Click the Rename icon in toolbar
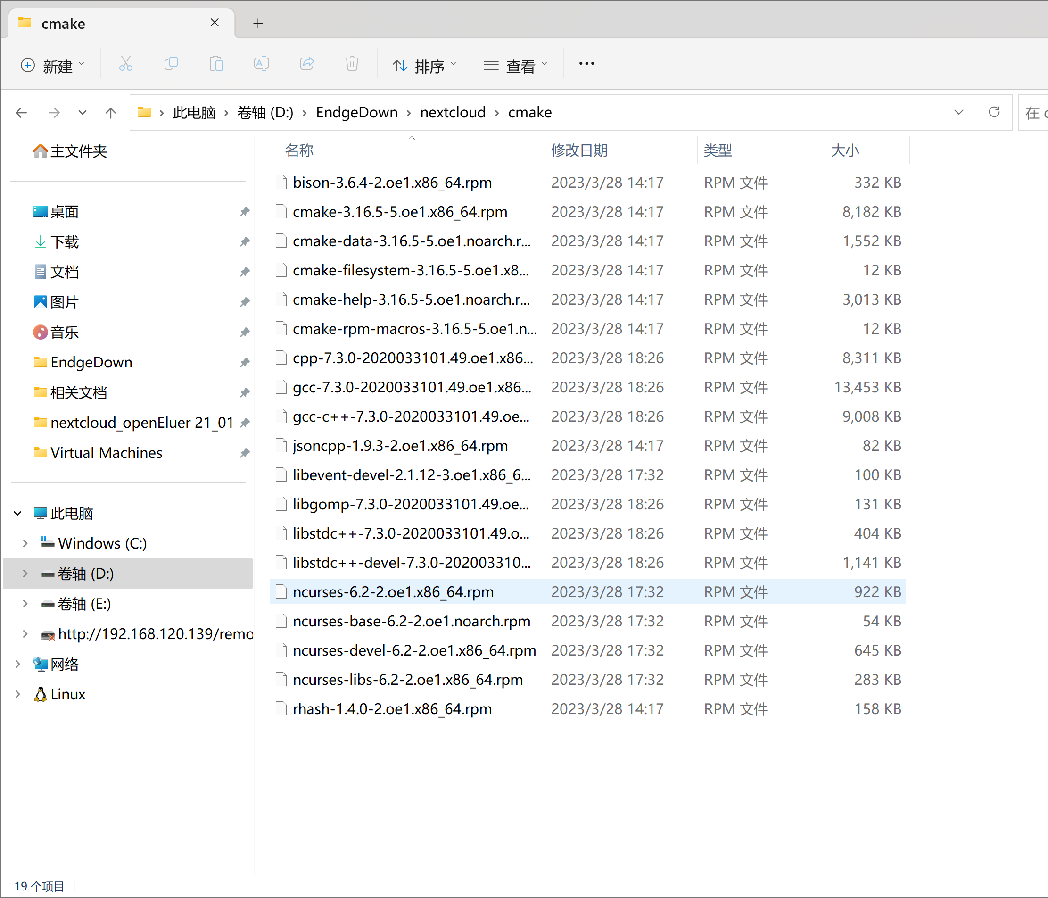Image resolution: width=1048 pixels, height=898 pixels. pyautogui.click(x=262, y=64)
